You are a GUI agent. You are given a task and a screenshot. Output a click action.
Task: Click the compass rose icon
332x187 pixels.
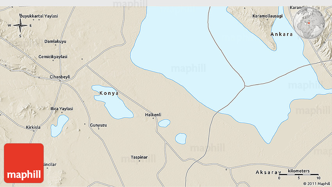(x=20, y=26)
